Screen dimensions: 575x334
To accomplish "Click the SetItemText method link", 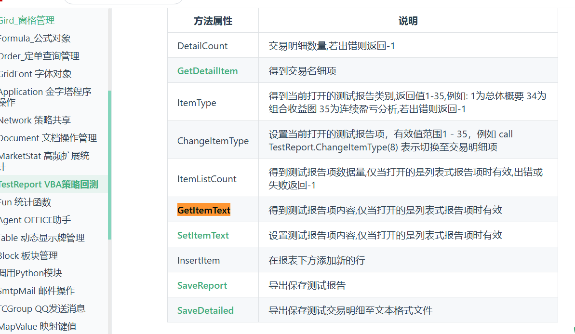I will [x=203, y=235].
